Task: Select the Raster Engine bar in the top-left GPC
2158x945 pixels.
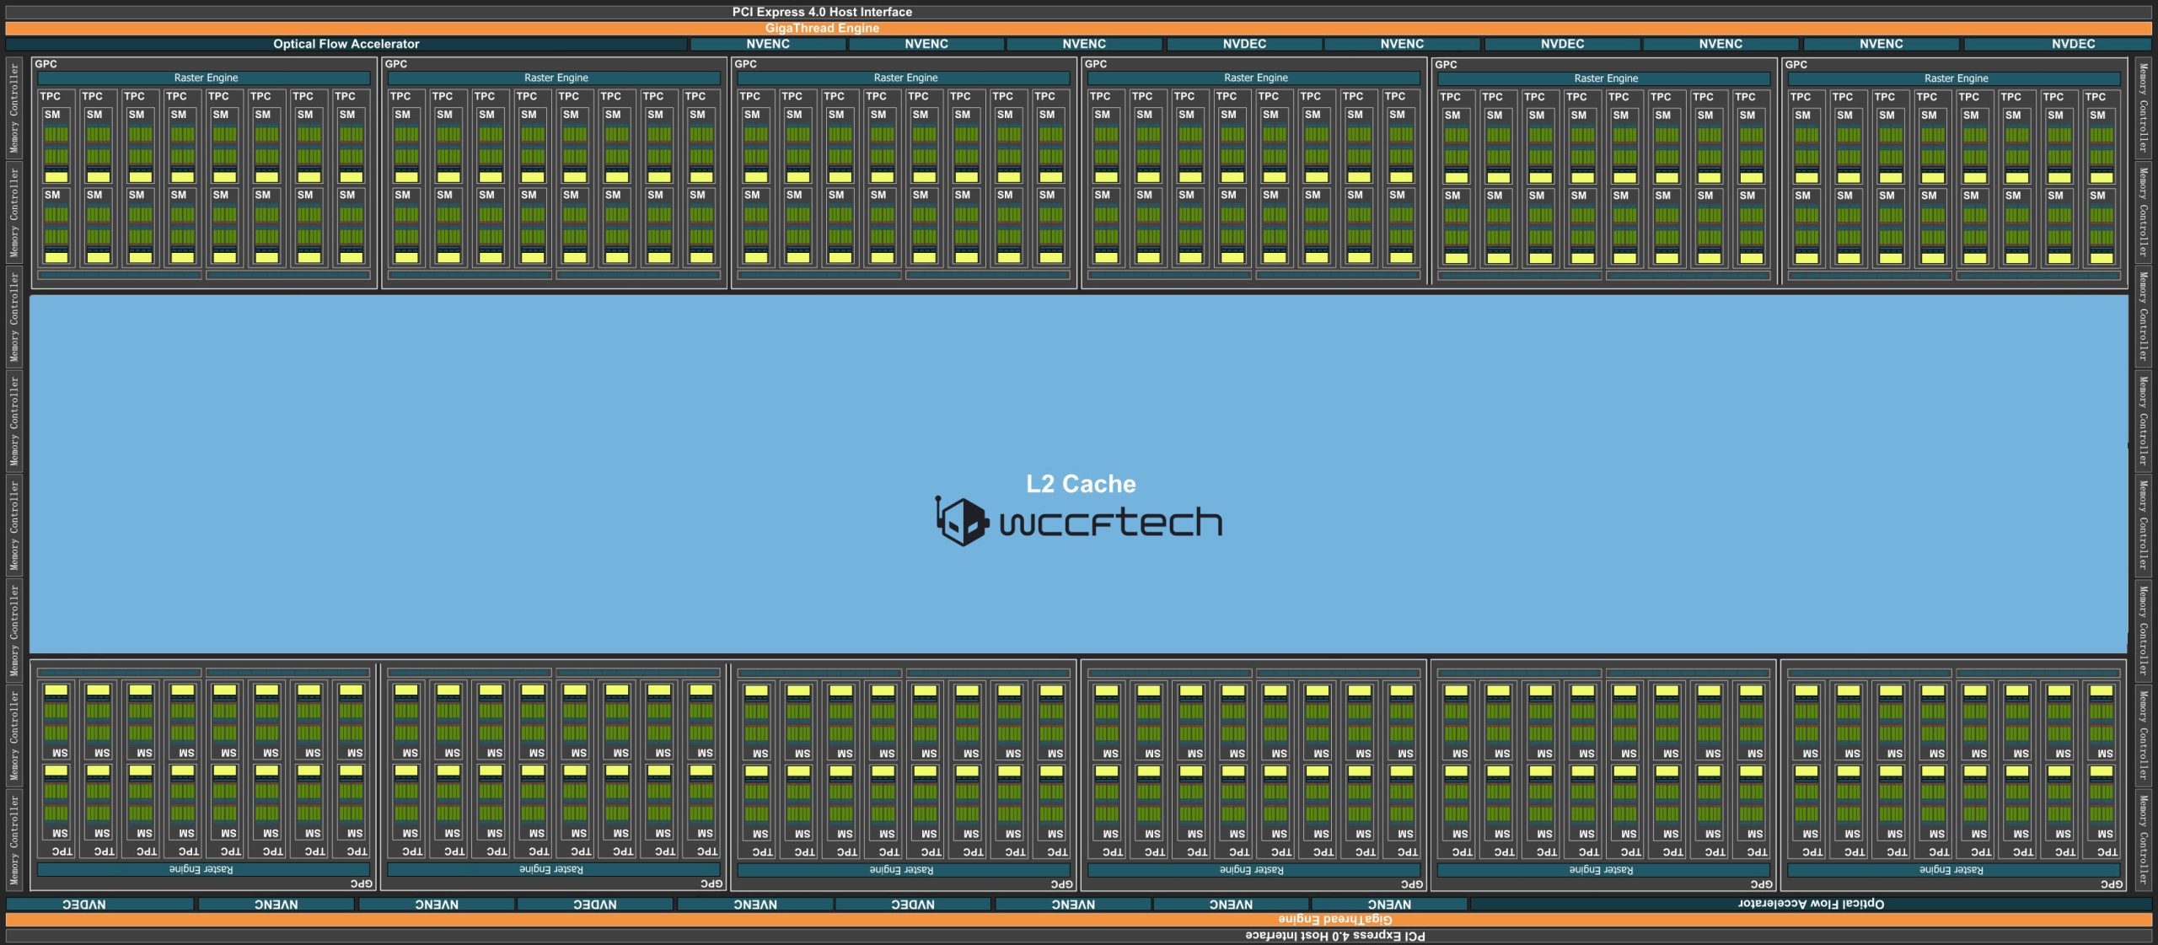Action: coord(205,78)
